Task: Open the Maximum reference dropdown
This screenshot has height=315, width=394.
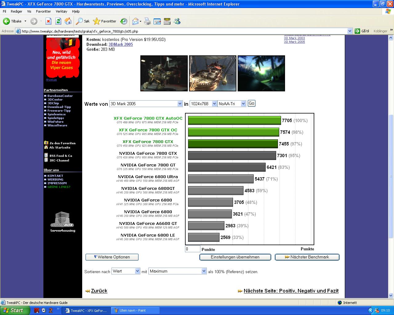Action: coord(177,271)
